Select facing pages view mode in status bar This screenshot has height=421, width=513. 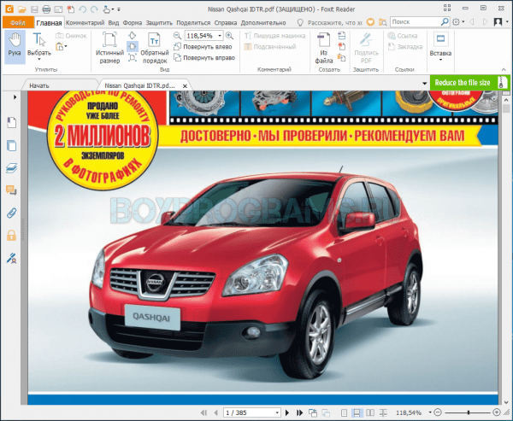point(369,412)
